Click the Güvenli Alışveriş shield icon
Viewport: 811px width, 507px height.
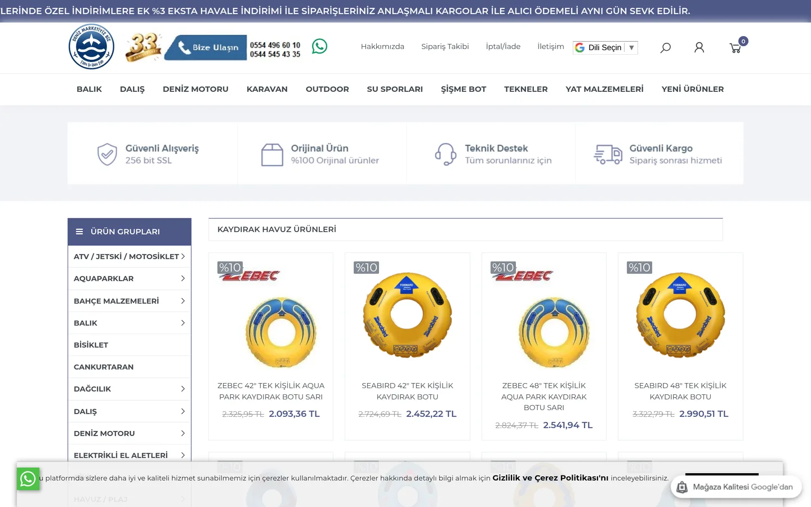pos(107,154)
